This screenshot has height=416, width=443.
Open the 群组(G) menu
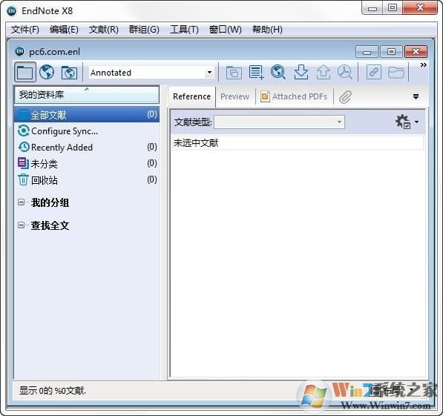(144, 30)
